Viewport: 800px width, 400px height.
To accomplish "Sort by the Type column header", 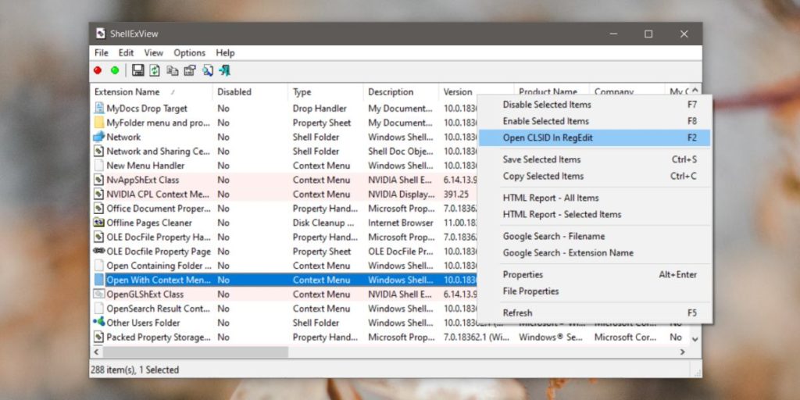I will 302,92.
